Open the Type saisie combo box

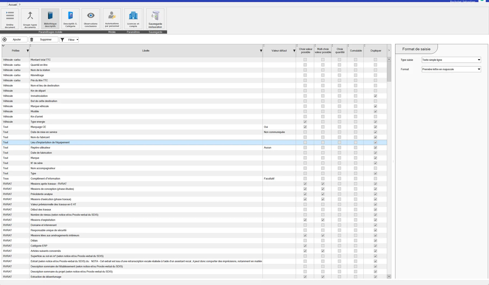[451, 60]
